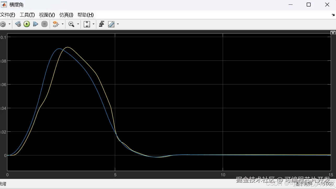Screen dimensions: 336x189
Task: Expand the measurements dropdown arrow
Action: (118, 24)
